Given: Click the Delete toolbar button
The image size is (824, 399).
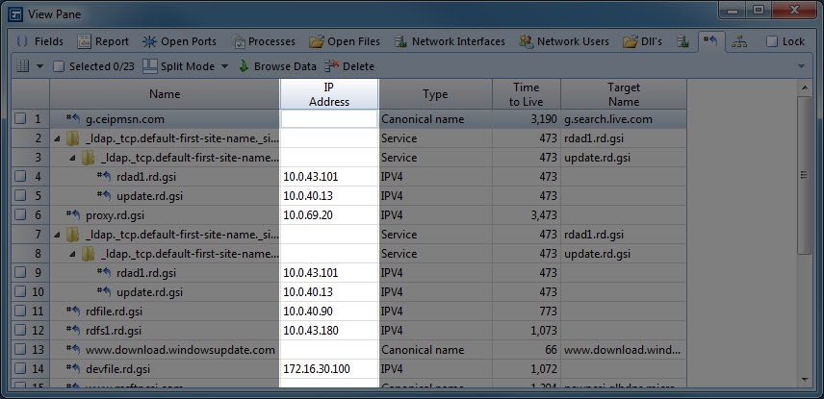Looking at the screenshot, I should point(349,66).
